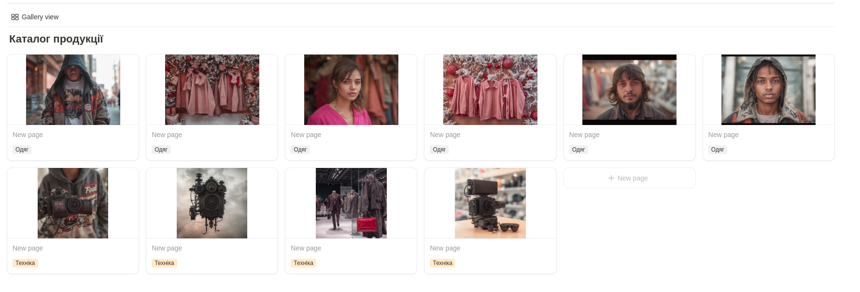Click the plus icon for New page
This screenshot has height=292, width=860.
611,178
